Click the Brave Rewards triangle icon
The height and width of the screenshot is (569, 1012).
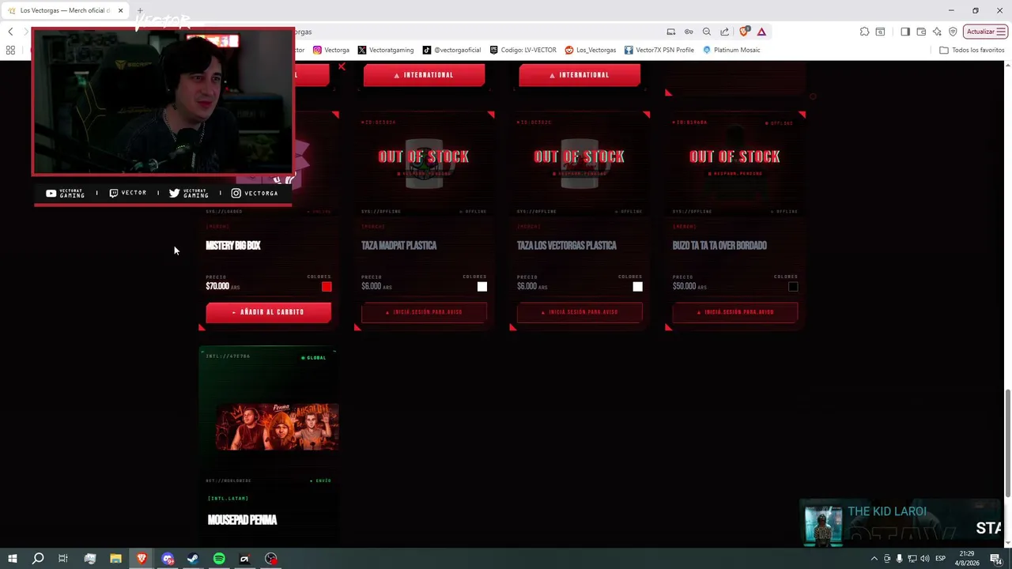(x=761, y=32)
